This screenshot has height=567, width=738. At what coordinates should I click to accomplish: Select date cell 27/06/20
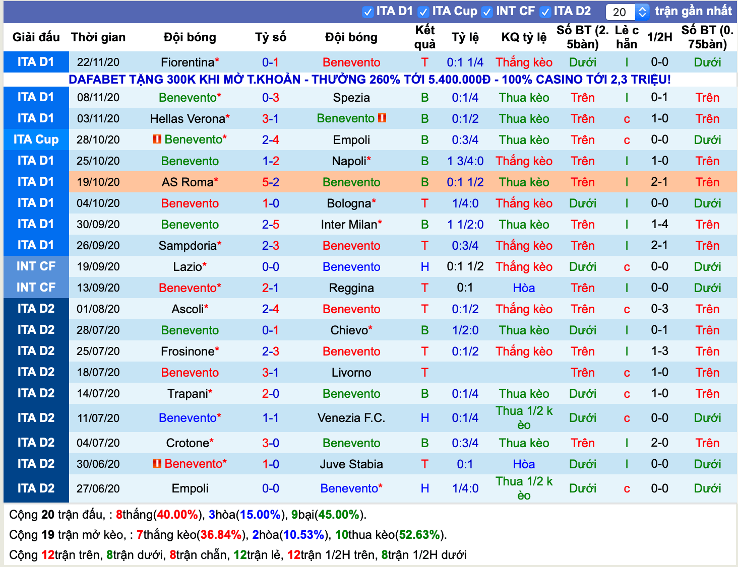pos(98,488)
